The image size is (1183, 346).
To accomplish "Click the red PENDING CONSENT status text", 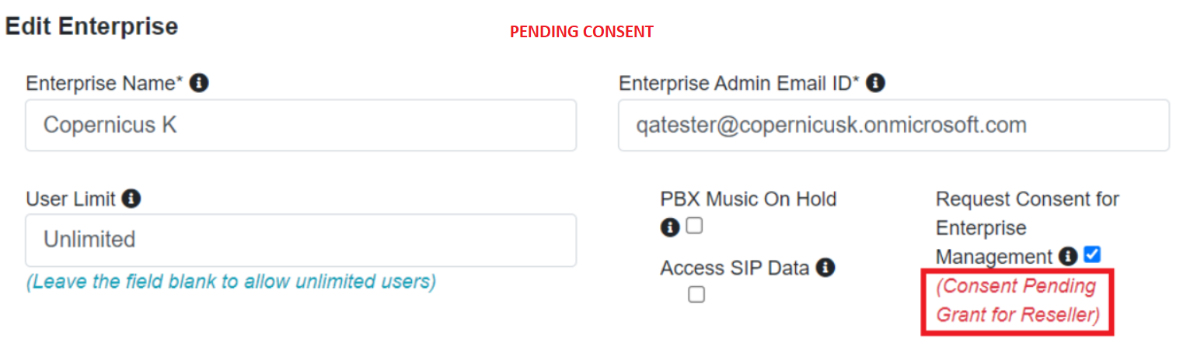I will pyautogui.click(x=581, y=32).
